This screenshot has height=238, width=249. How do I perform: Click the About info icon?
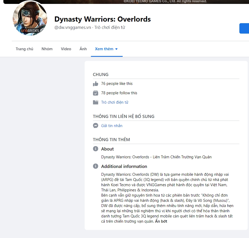tap(95, 149)
